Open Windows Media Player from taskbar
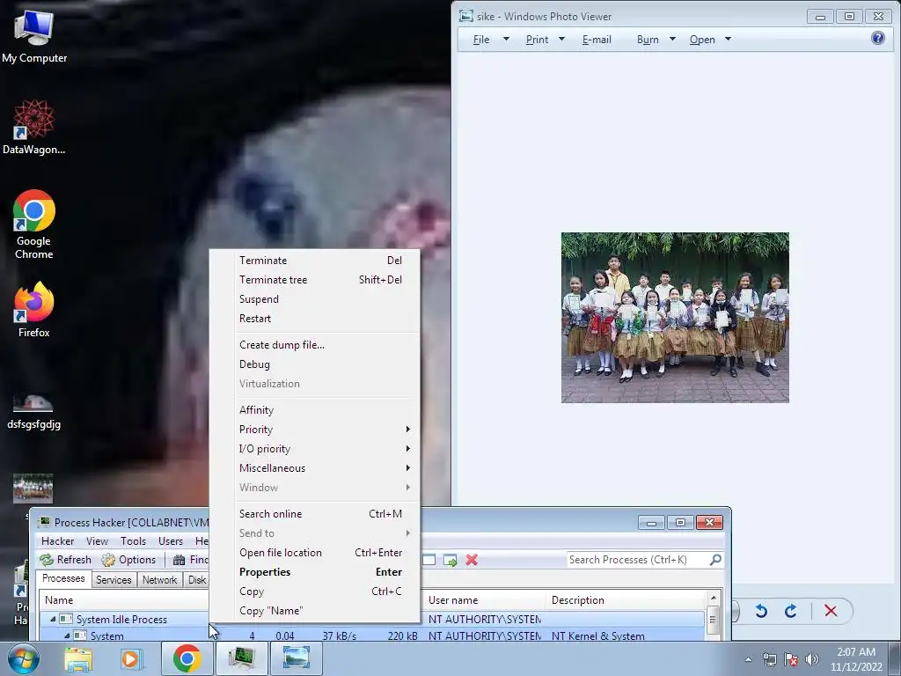This screenshot has width=901, height=676. click(x=131, y=658)
